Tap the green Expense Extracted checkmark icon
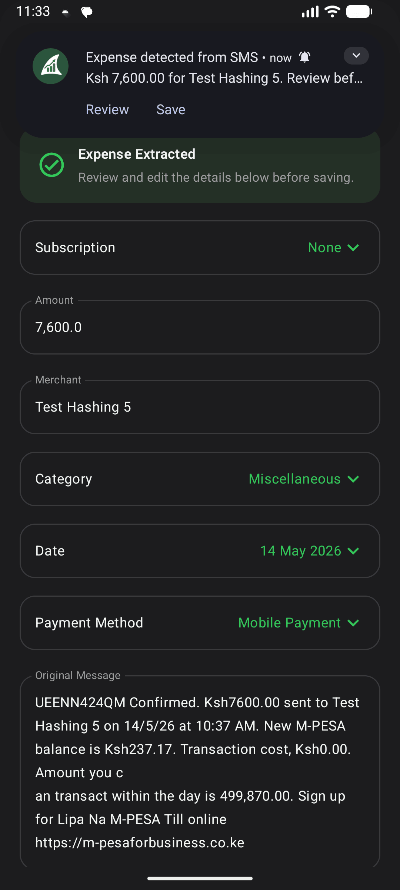This screenshot has height=890, width=400. coord(51,165)
